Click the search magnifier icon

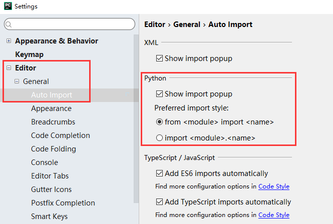pyautogui.click(x=11, y=24)
